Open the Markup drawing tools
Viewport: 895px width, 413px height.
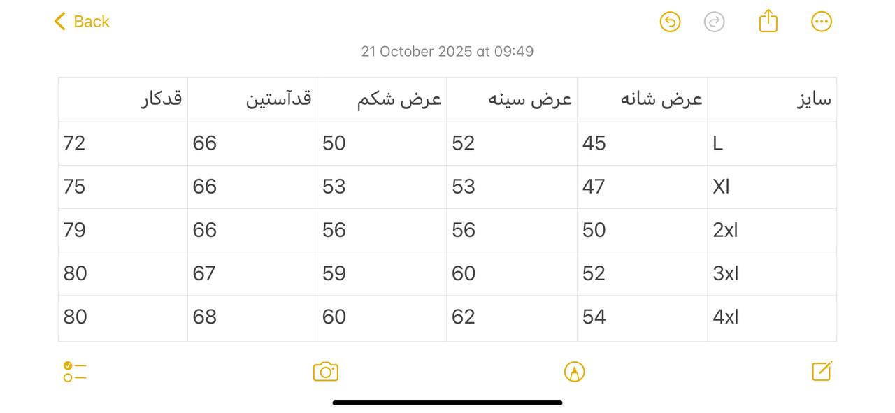575,371
